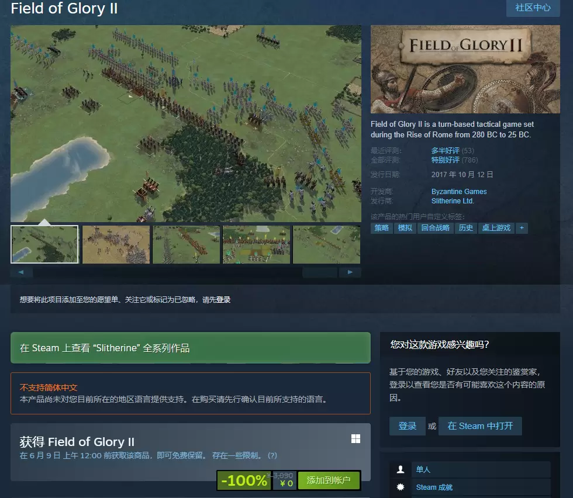Click the ¥ 0 final price
The height and width of the screenshot is (498, 573).
tap(286, 484)
